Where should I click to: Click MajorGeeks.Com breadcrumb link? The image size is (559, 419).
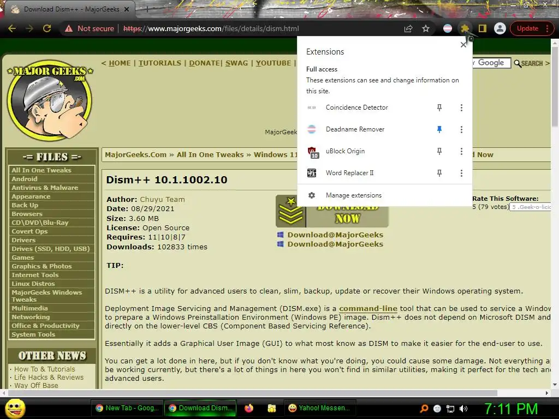(136, 154)
